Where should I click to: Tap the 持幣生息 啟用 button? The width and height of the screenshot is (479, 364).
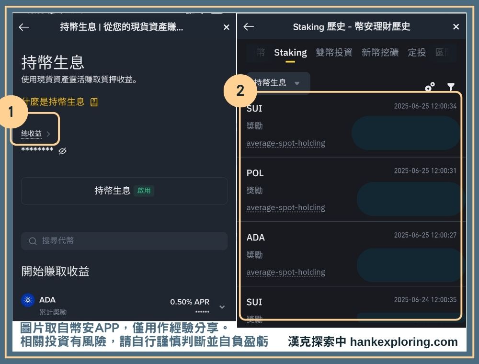click(x=125, y=191)
